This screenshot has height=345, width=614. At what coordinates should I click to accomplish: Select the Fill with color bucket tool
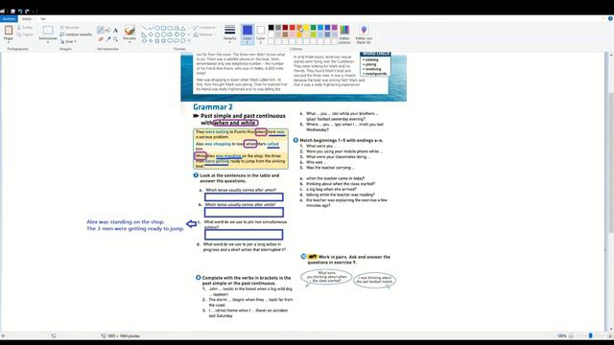coord(108,30)
